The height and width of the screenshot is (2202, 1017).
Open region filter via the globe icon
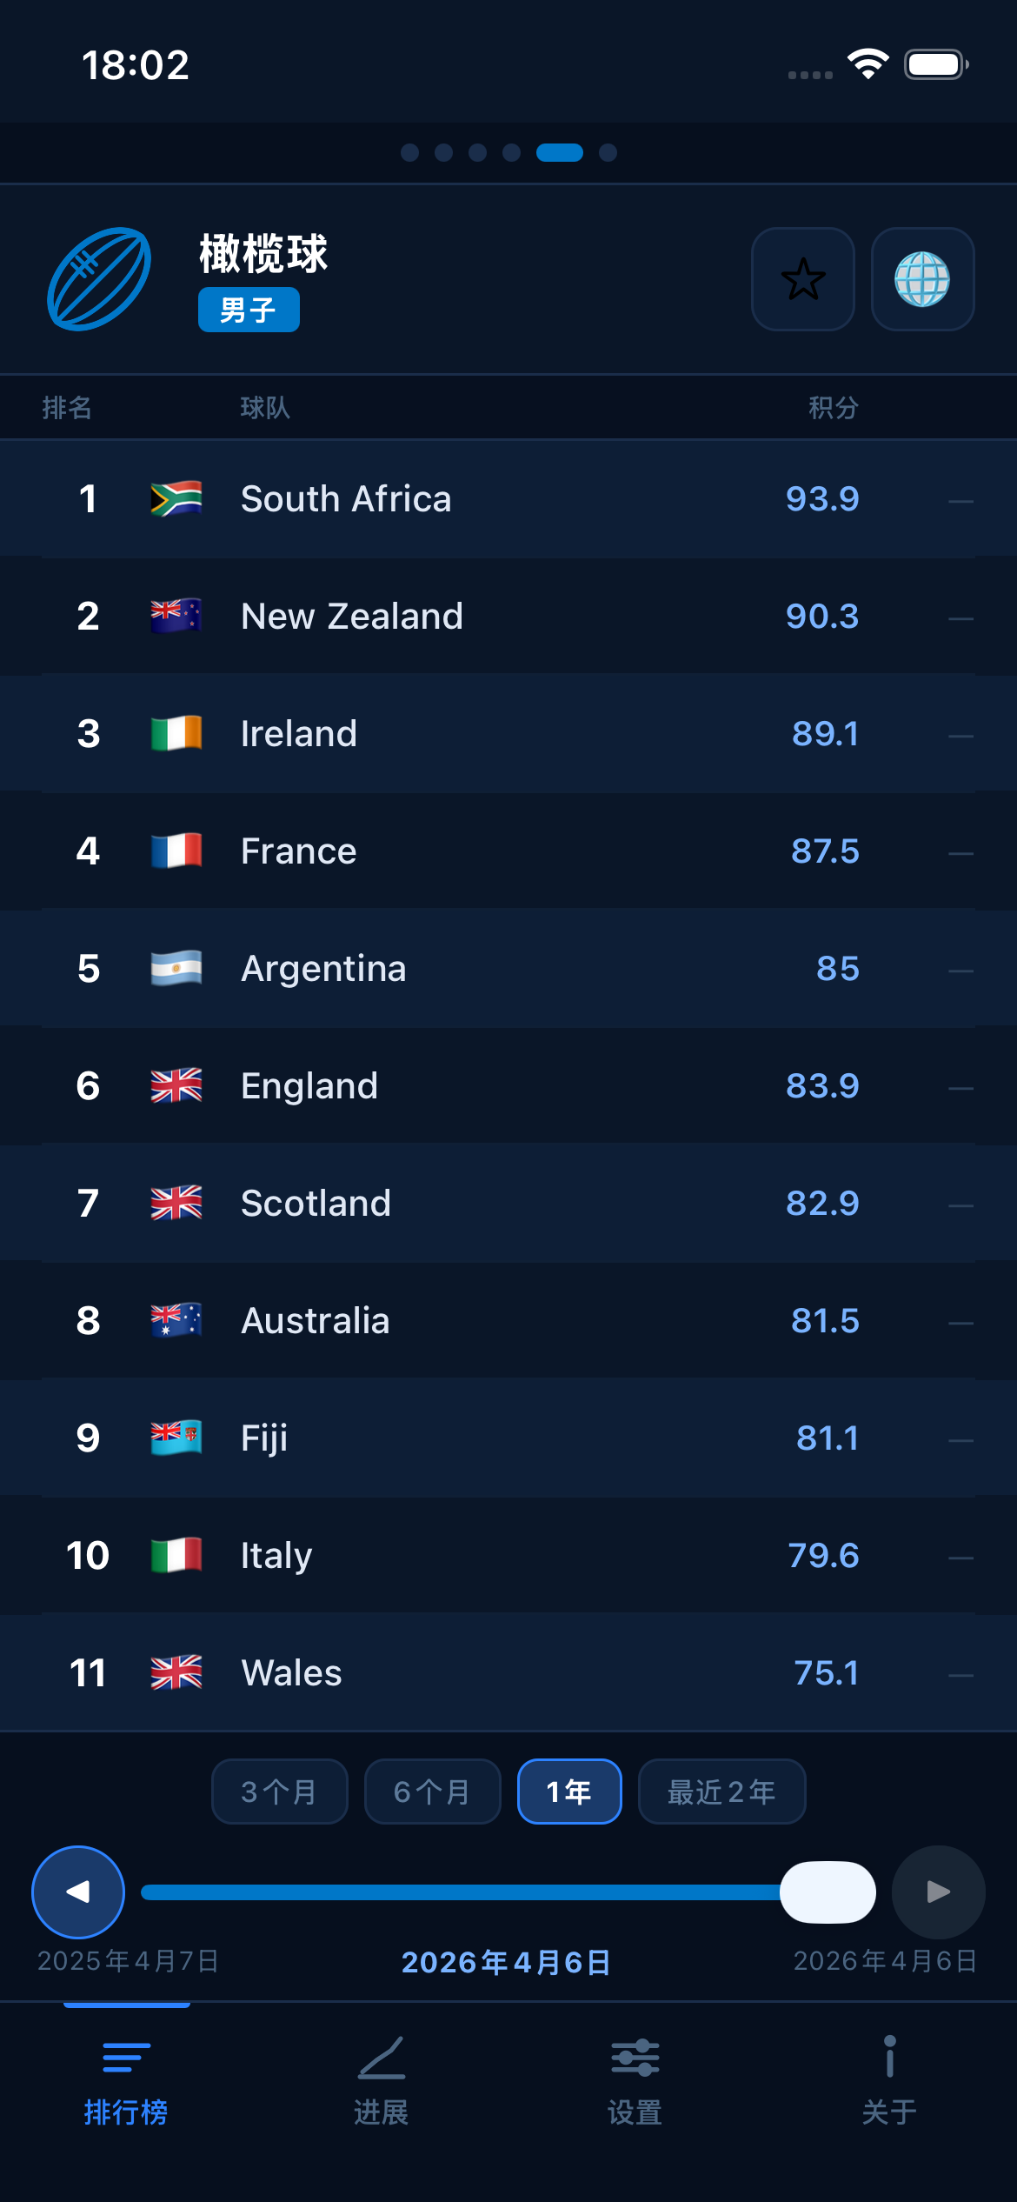click(x=923, y=280)
